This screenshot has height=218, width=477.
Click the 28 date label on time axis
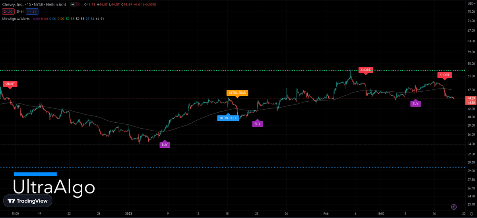98,213
